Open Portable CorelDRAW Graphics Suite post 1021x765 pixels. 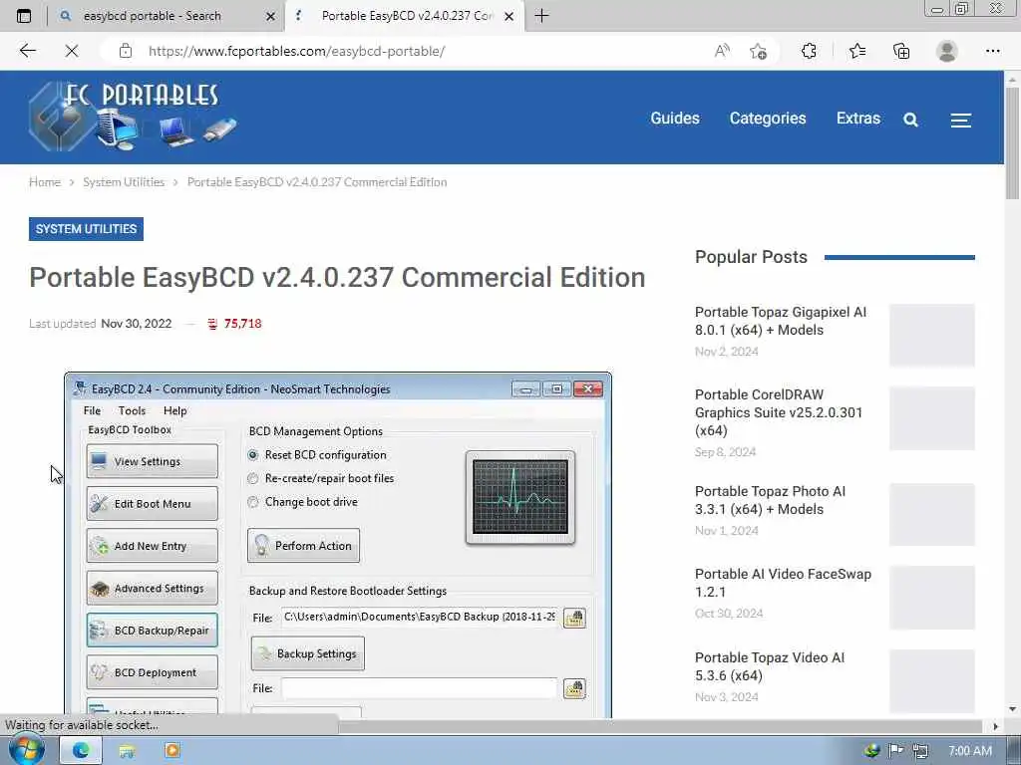coord(779,412)
